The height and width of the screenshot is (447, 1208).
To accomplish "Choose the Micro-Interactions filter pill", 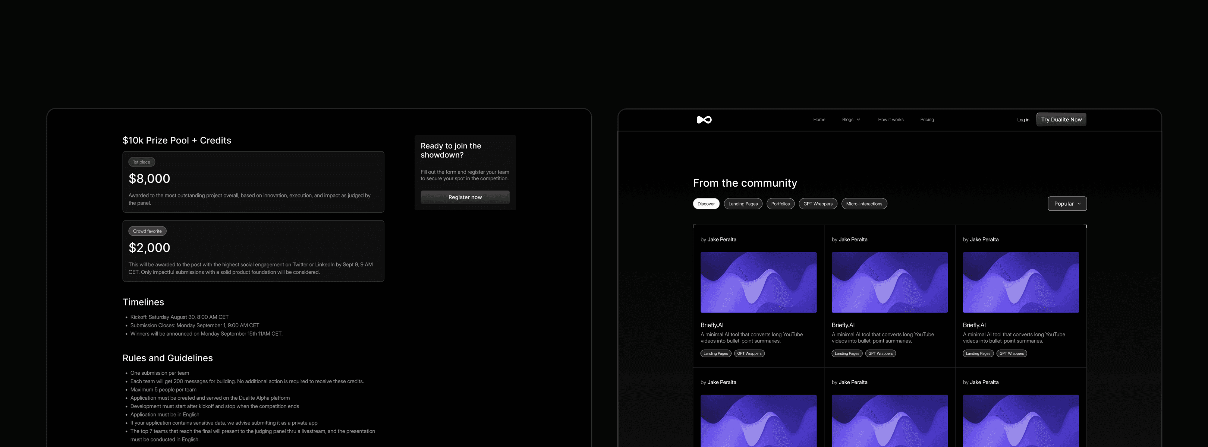I will pos(864,204).
